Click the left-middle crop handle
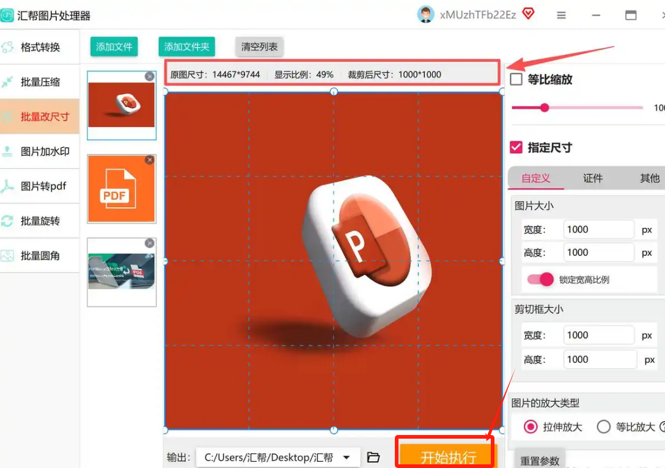The height and width of the screenshot is (468, 665). pos(166,261)
